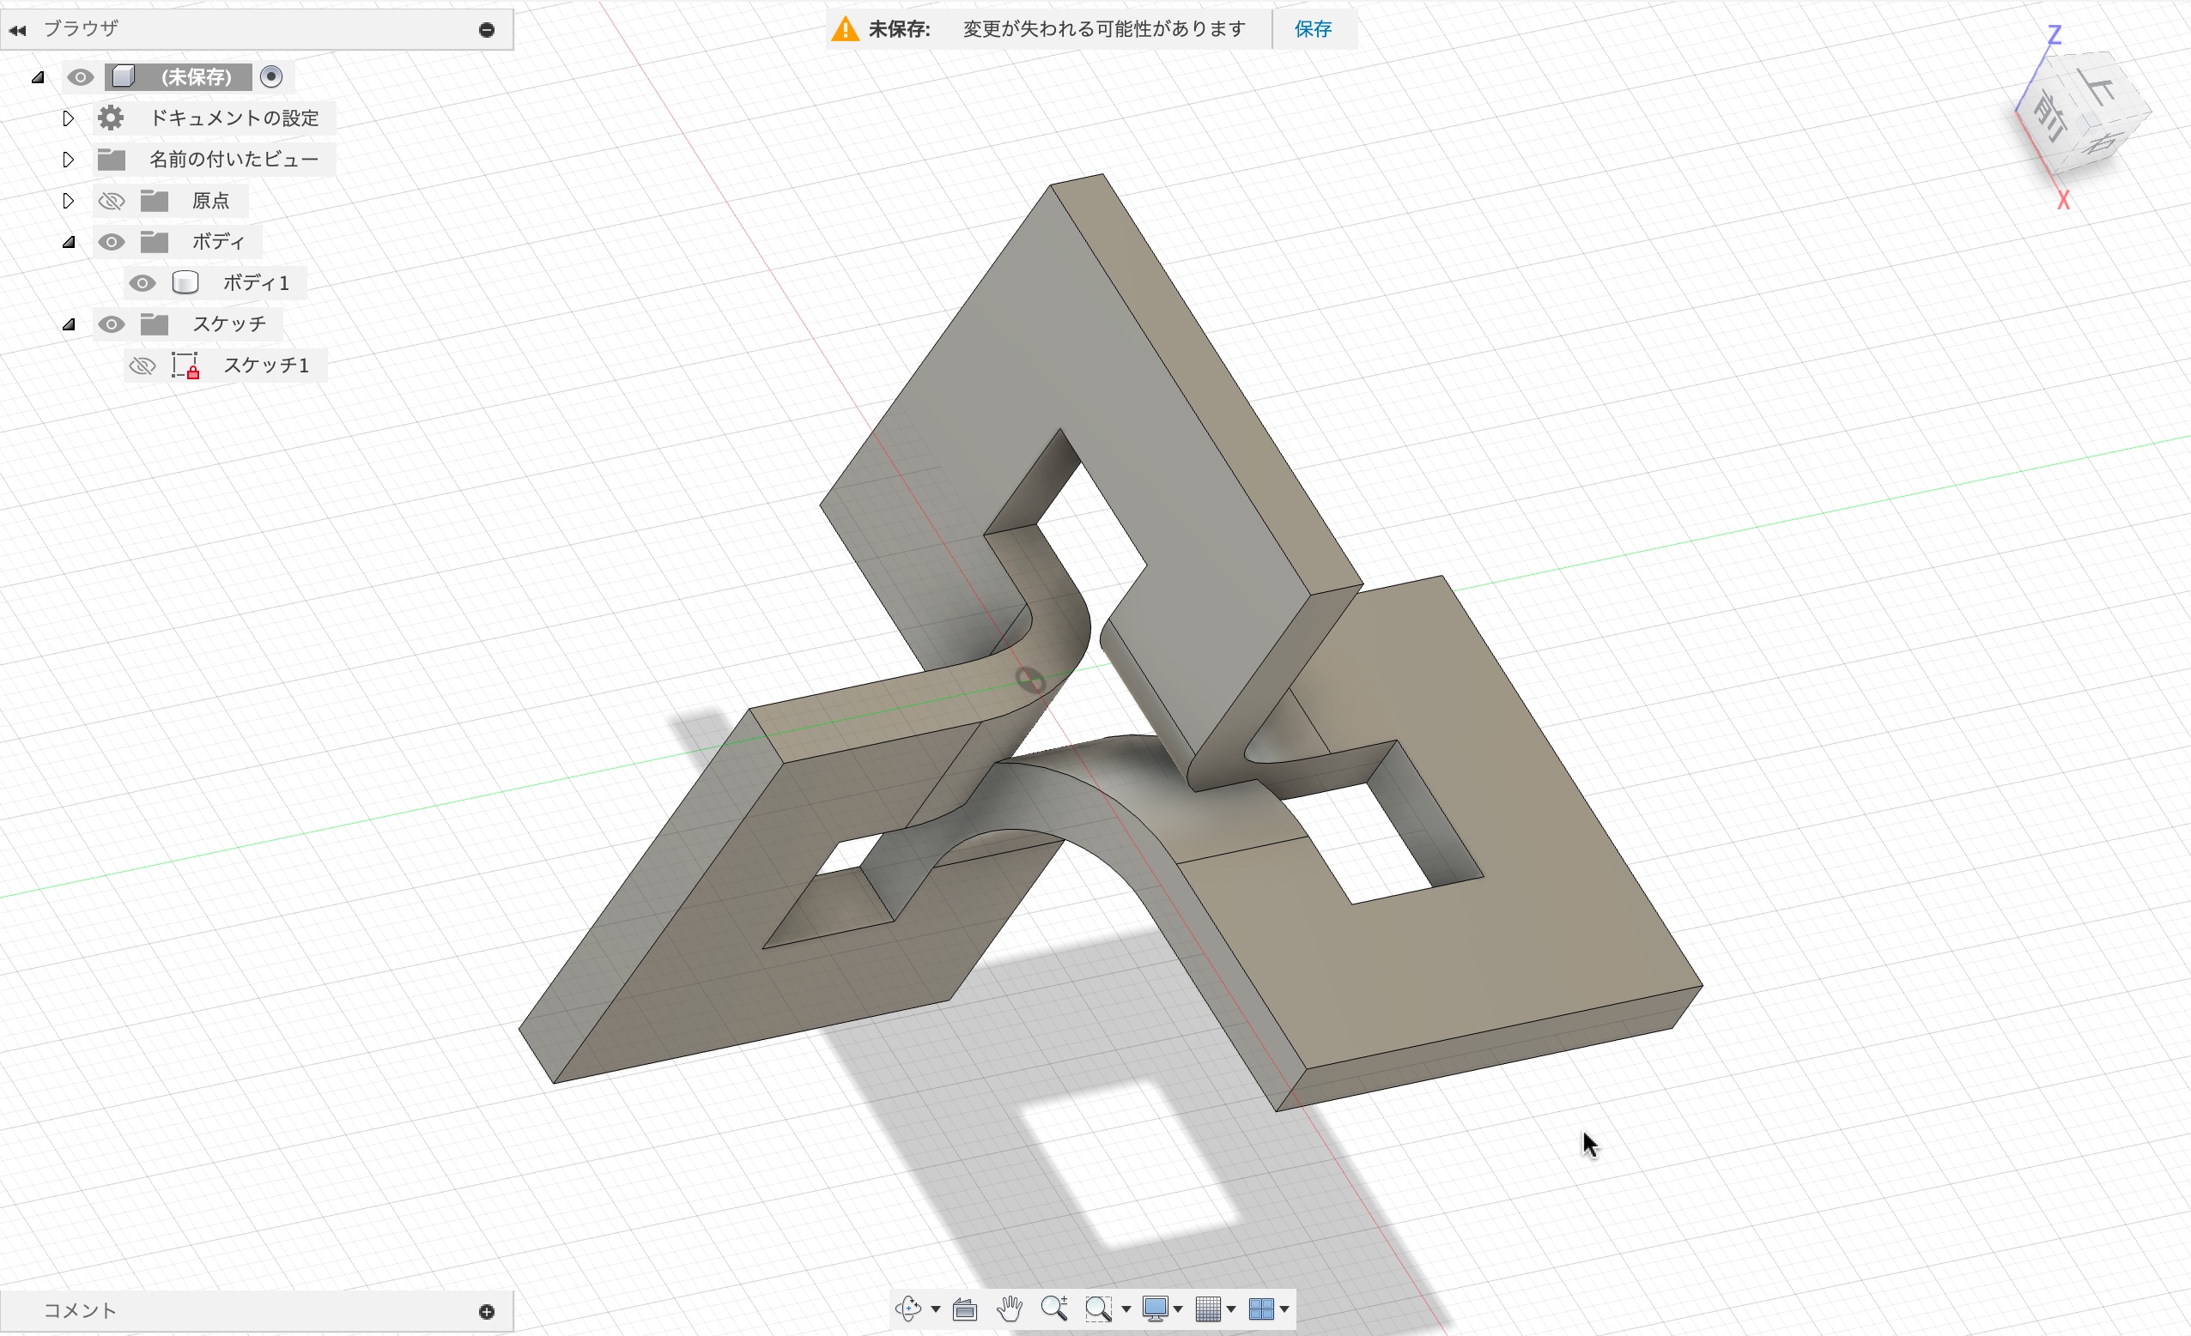Activate the radio button beside (未保存) component
The image size is (2191, 1336).
click(x=271, y=76)
